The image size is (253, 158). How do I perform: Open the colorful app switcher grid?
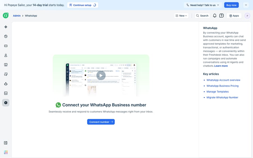(6, 152)
